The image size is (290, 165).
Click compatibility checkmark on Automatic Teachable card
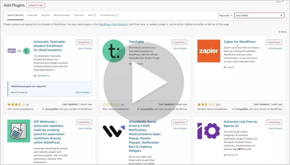coord(43,109)
